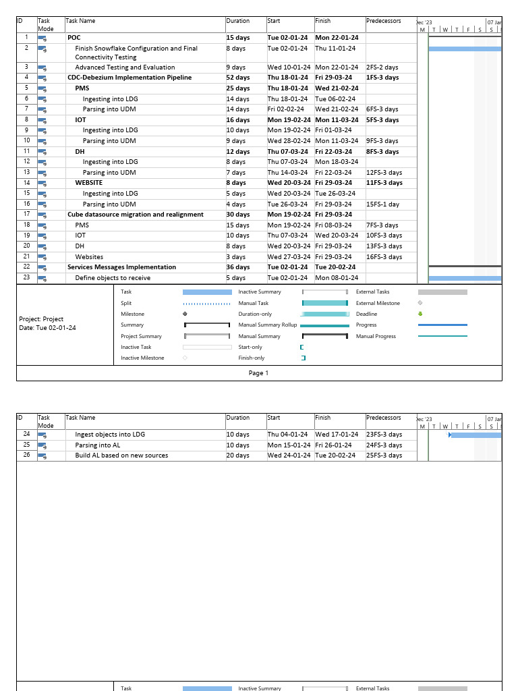Image resolution: width=518 pixels, height=691 pixels.
Task: Click the Finish-only bracket symbol in legend
Action: [x=303, y=358]
